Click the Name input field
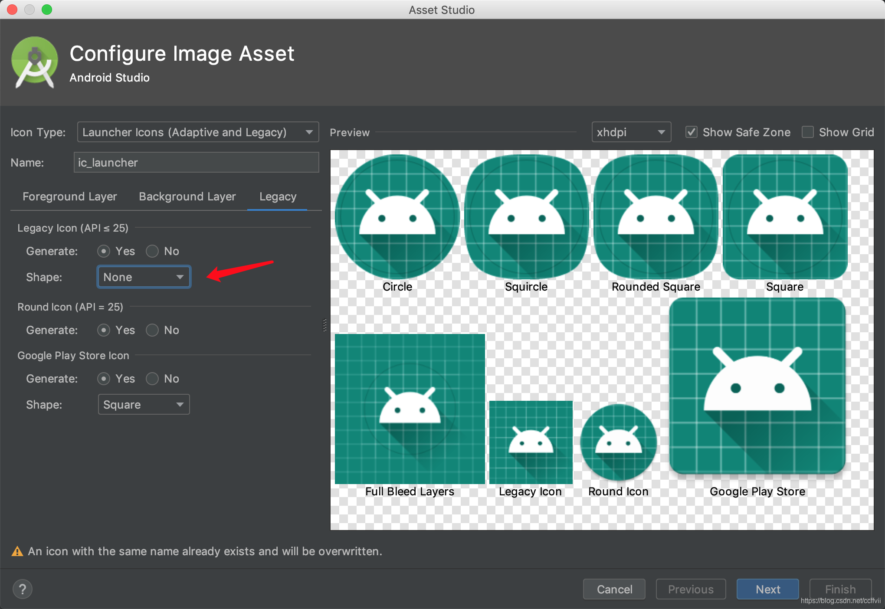This screenshot has height=609, width=885. 197,162
